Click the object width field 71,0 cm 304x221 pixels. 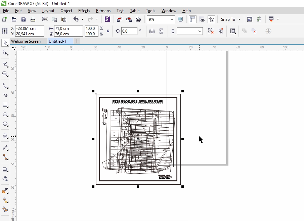[69, 28]
